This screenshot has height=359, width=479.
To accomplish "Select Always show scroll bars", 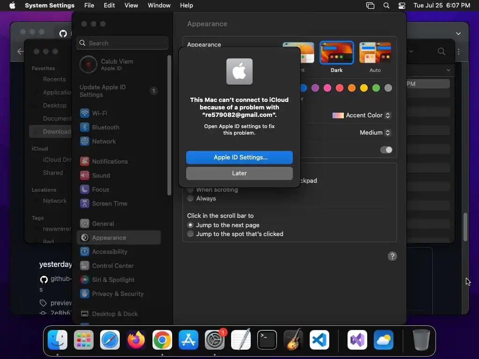I will [x=190, y=198].
